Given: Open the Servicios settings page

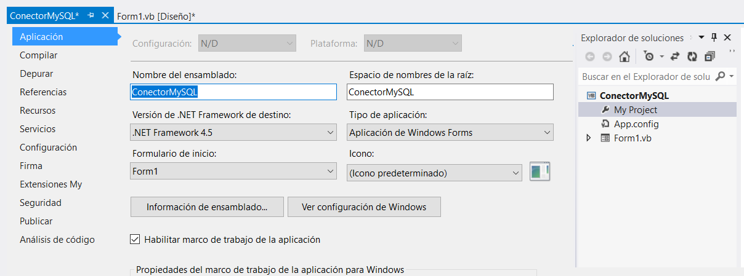Looking at the screenshot, I should (x=38, y=129).
